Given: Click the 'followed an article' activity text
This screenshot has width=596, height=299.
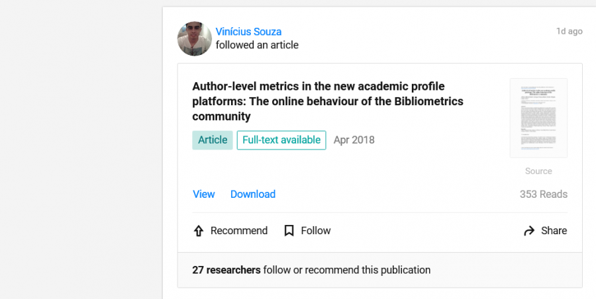Looking at the screenshot, I should (x=257, y=45).
